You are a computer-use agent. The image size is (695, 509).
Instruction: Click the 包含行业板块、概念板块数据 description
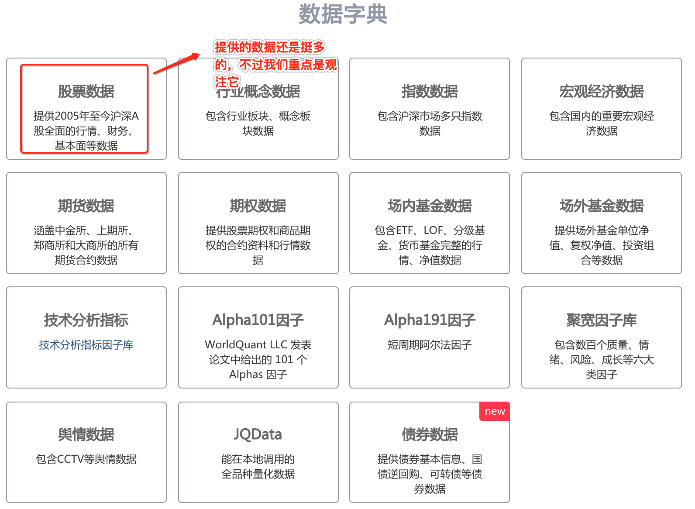(x=258, y=124)
